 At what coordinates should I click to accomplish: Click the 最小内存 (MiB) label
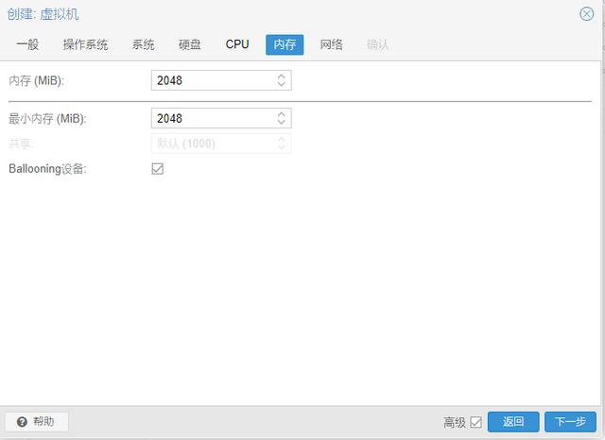click(47, 118)
